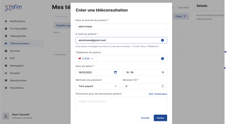Open the Voir l'historique link

[158, 94]
